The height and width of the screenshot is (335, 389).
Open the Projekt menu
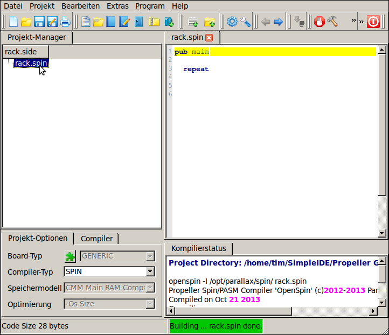pyautogui.click(x=42, y=6)
